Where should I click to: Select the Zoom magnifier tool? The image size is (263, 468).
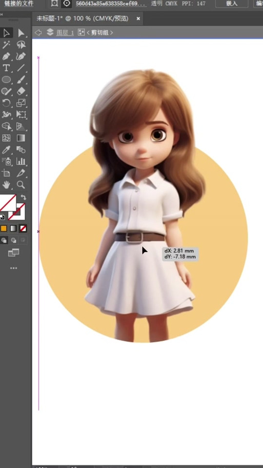[21, 185]
